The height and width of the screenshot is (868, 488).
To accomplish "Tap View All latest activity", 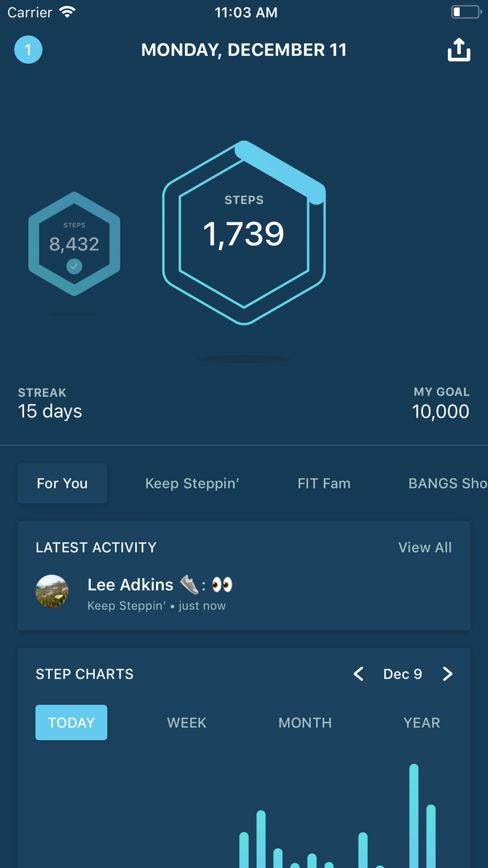I will [x=425, y=547].
